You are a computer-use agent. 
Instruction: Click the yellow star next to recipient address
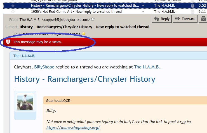pos(83,34)
